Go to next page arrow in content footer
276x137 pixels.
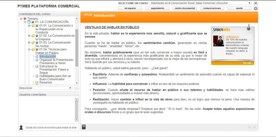click(255, 127)
